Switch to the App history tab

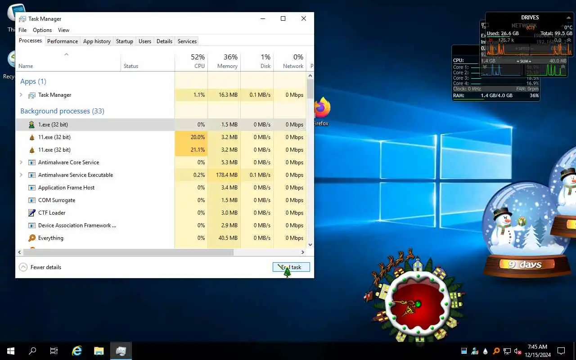(x=97, y=41)
